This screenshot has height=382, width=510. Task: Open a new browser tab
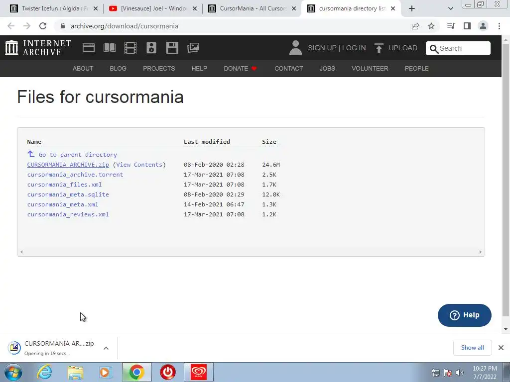412,8
